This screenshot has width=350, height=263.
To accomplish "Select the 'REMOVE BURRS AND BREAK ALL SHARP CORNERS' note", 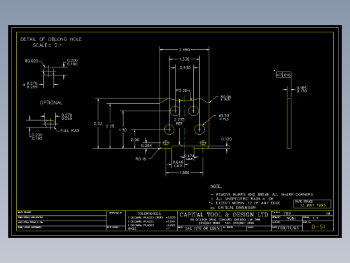I will click(265, 194).
